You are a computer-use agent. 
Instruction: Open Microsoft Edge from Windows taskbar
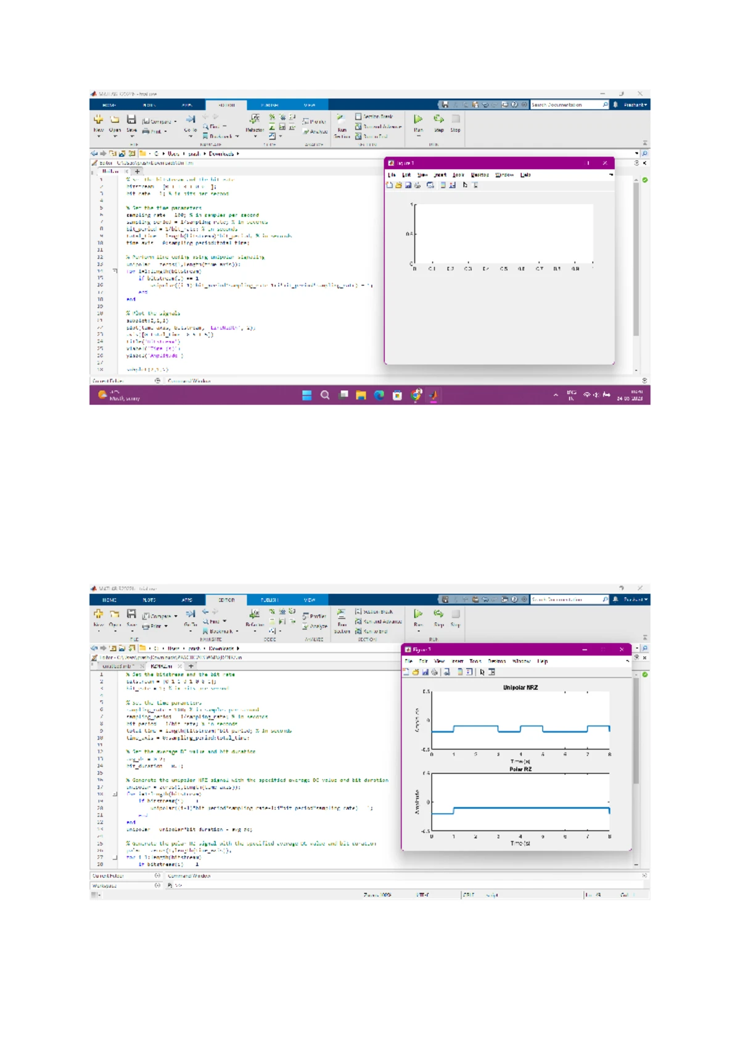(x=379, y=395)
